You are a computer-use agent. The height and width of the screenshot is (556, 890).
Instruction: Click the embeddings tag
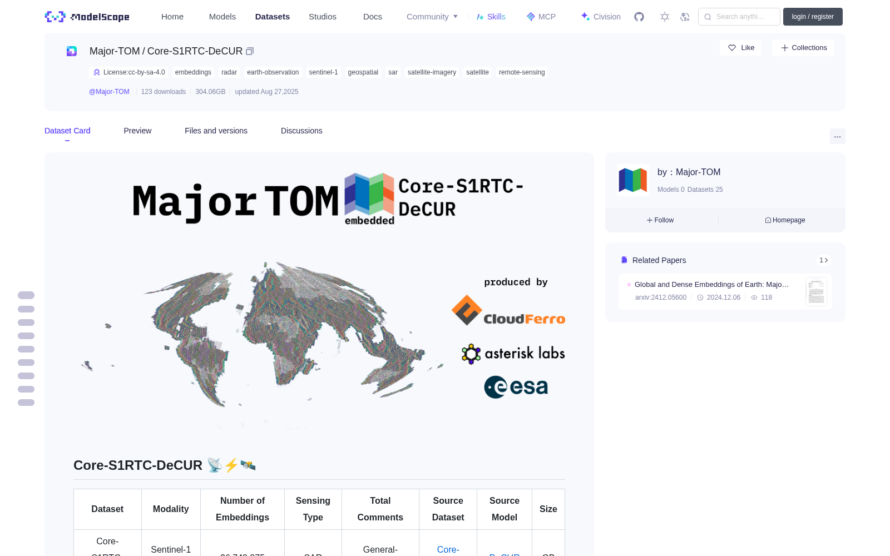[193, 72]
